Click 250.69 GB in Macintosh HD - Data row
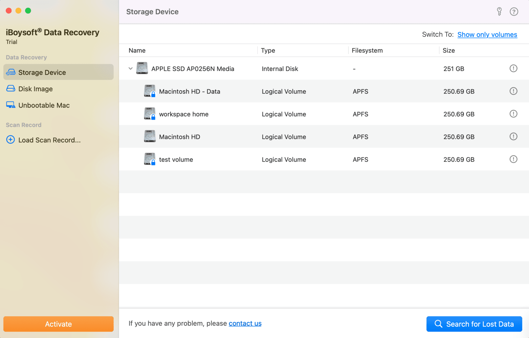This screenshot has width=529, height=338. click(x=459, y=91)
